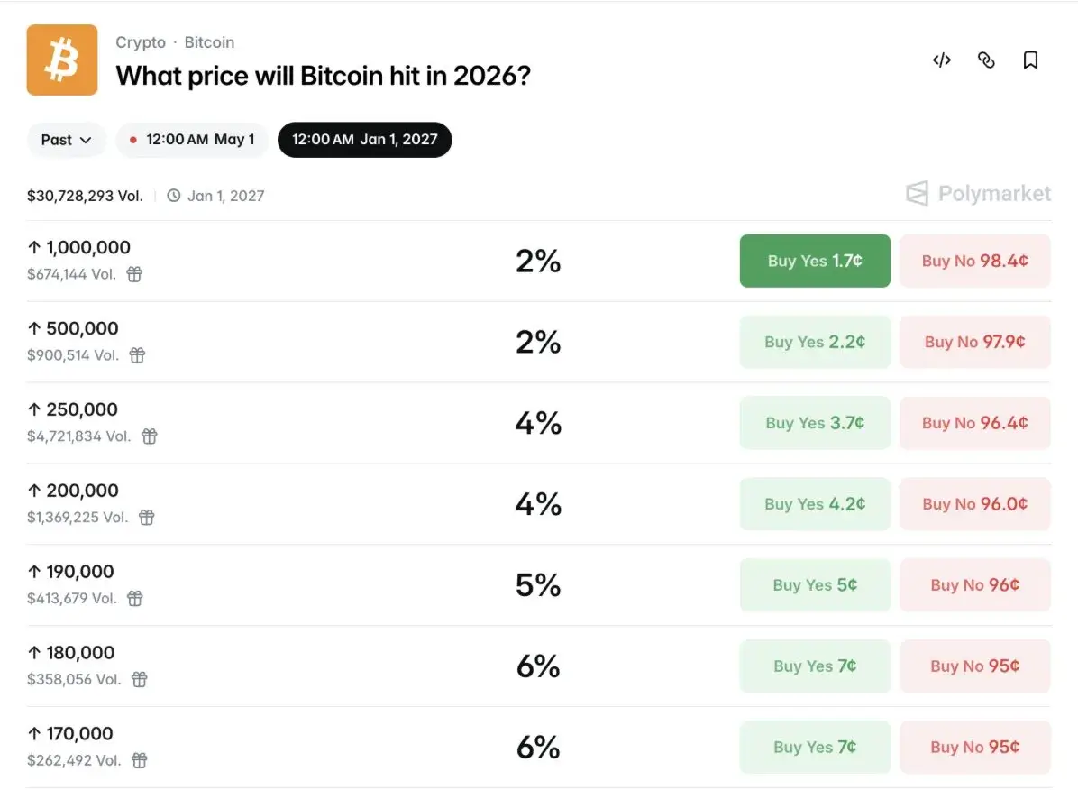Buy Yes at 3.7¢ on 250,000
This screenshot has width=1078, height=790.
point(815,423)
